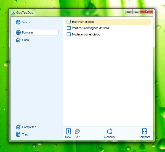
Task: Open the Inbox box icon
Action: click(18, 22)
